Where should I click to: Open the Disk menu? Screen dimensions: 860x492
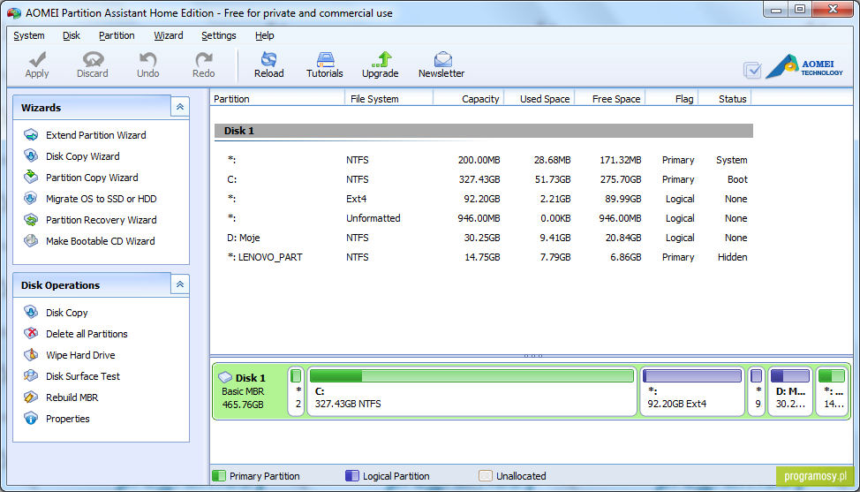72,35
